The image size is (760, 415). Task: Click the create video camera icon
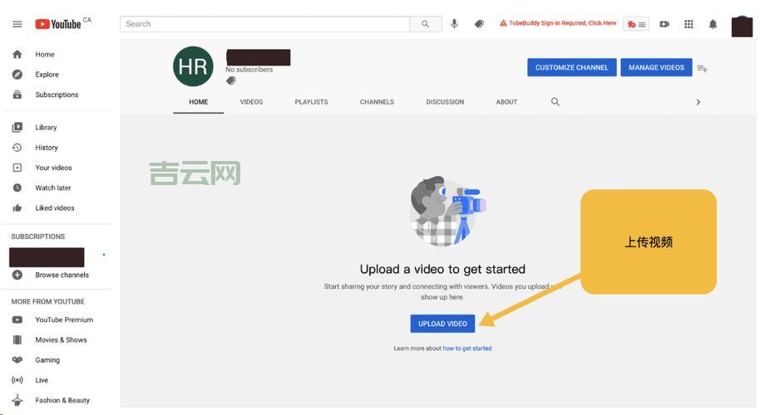[x=664, y=24]
